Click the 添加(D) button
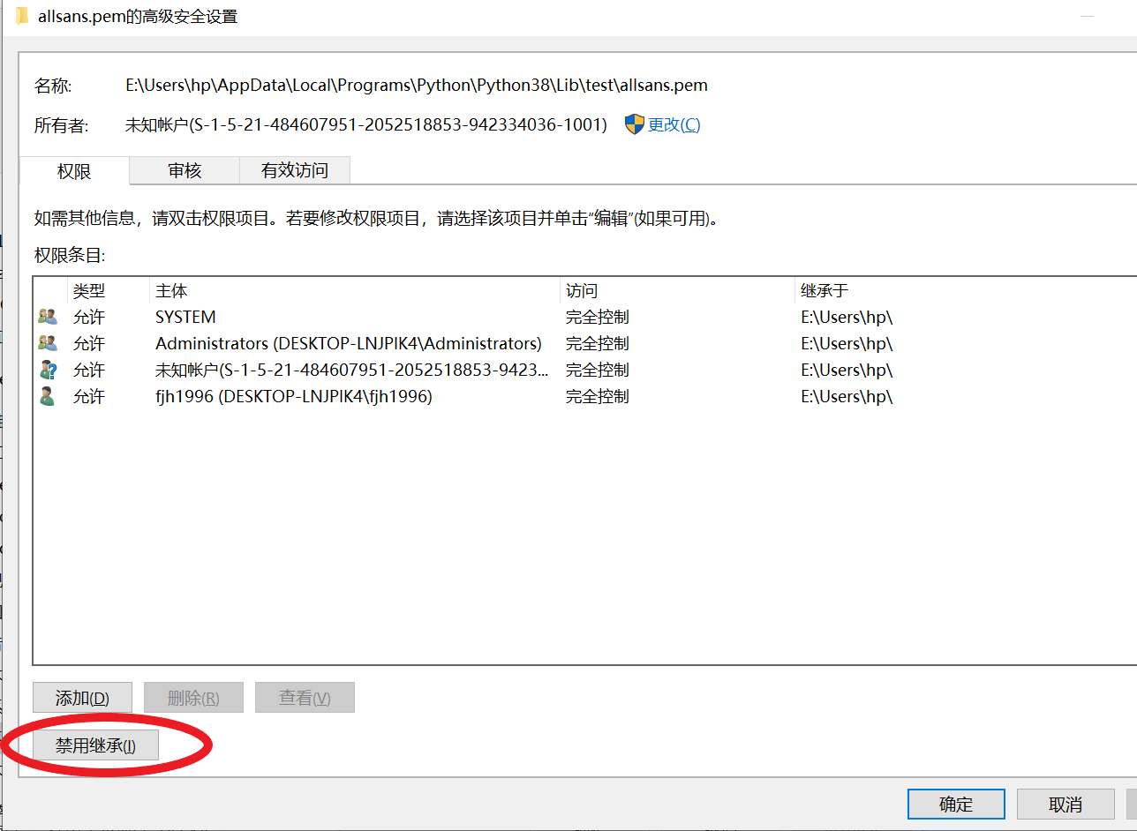 (x=82, y=698)
